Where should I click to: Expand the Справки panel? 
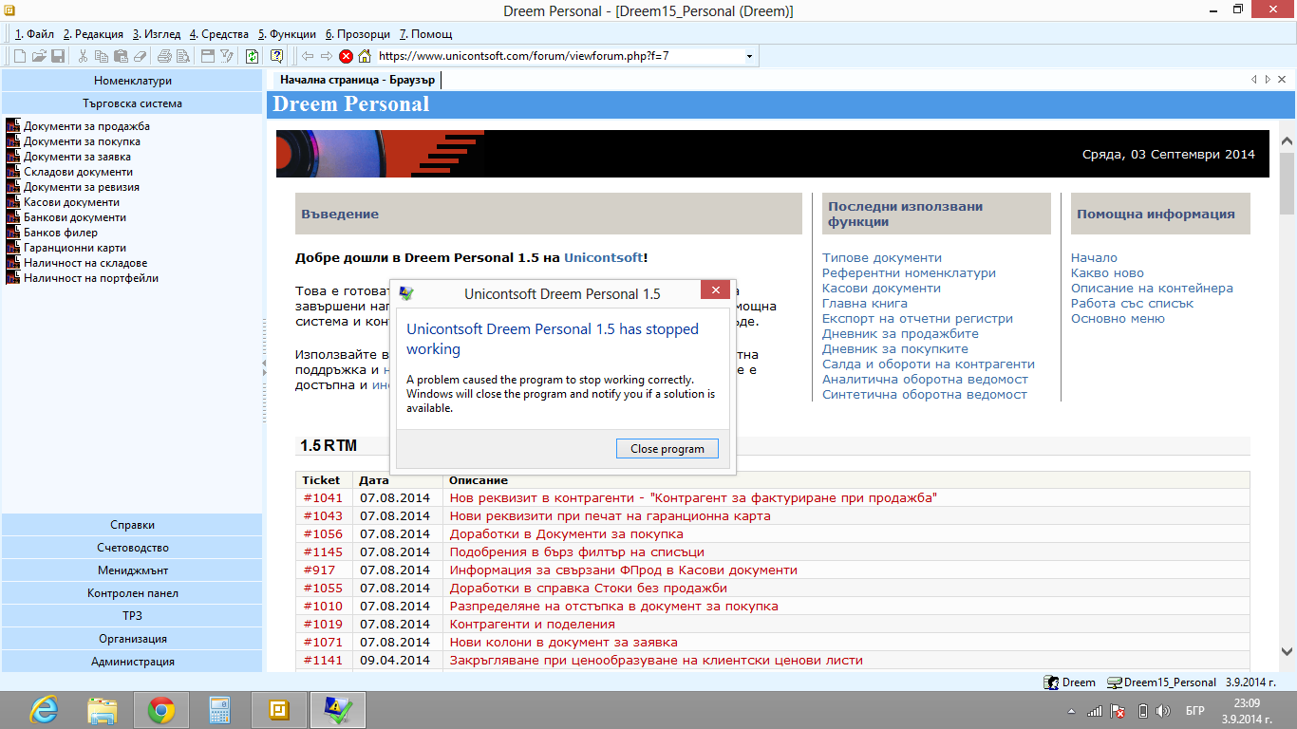132,525
